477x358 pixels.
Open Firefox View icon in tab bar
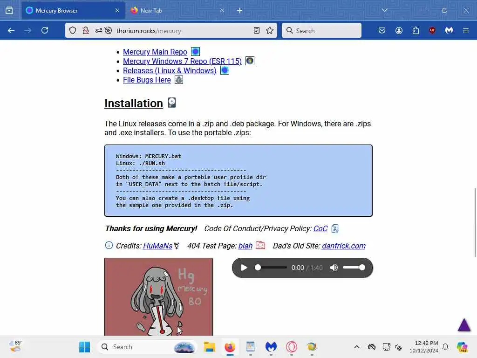tap(9, 11)
